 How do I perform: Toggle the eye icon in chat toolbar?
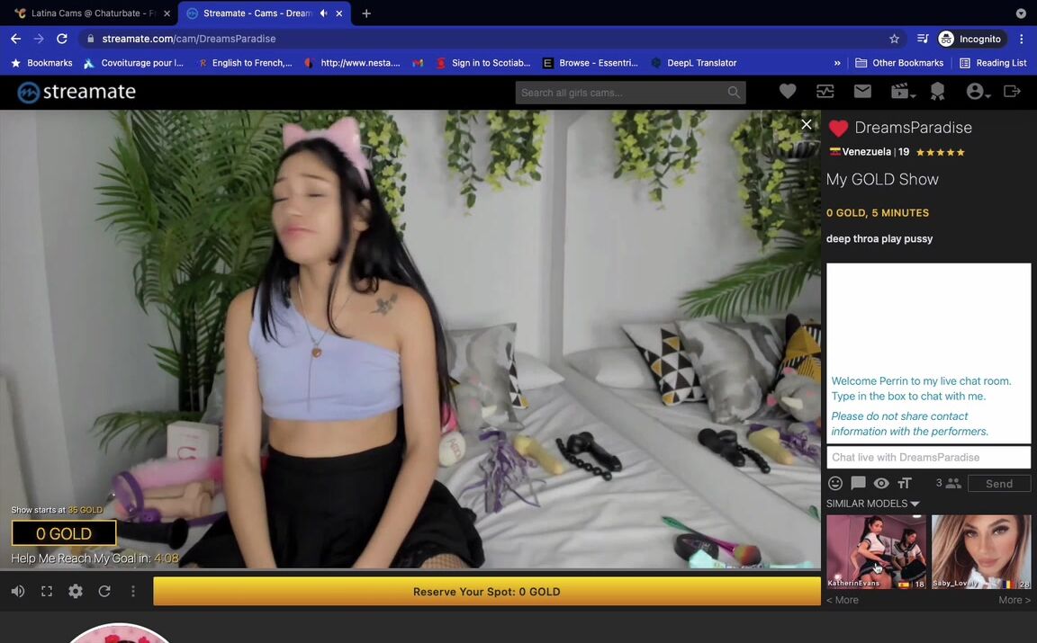coord(881,484)
